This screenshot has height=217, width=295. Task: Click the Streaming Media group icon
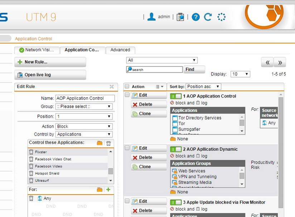(175, 182)
